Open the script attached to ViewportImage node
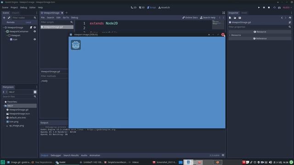 coord(31,27)
